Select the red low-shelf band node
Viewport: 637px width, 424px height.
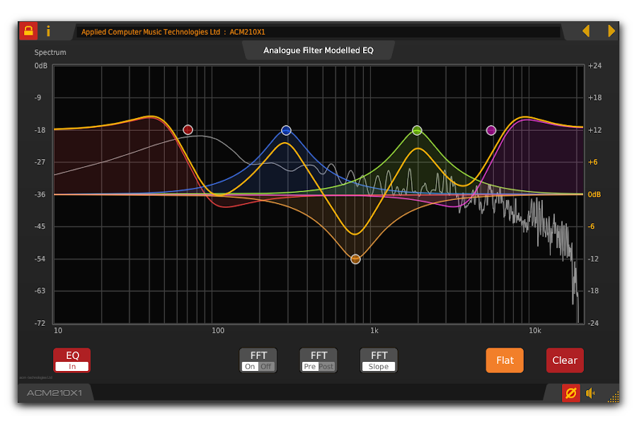[x=188, y=129]
